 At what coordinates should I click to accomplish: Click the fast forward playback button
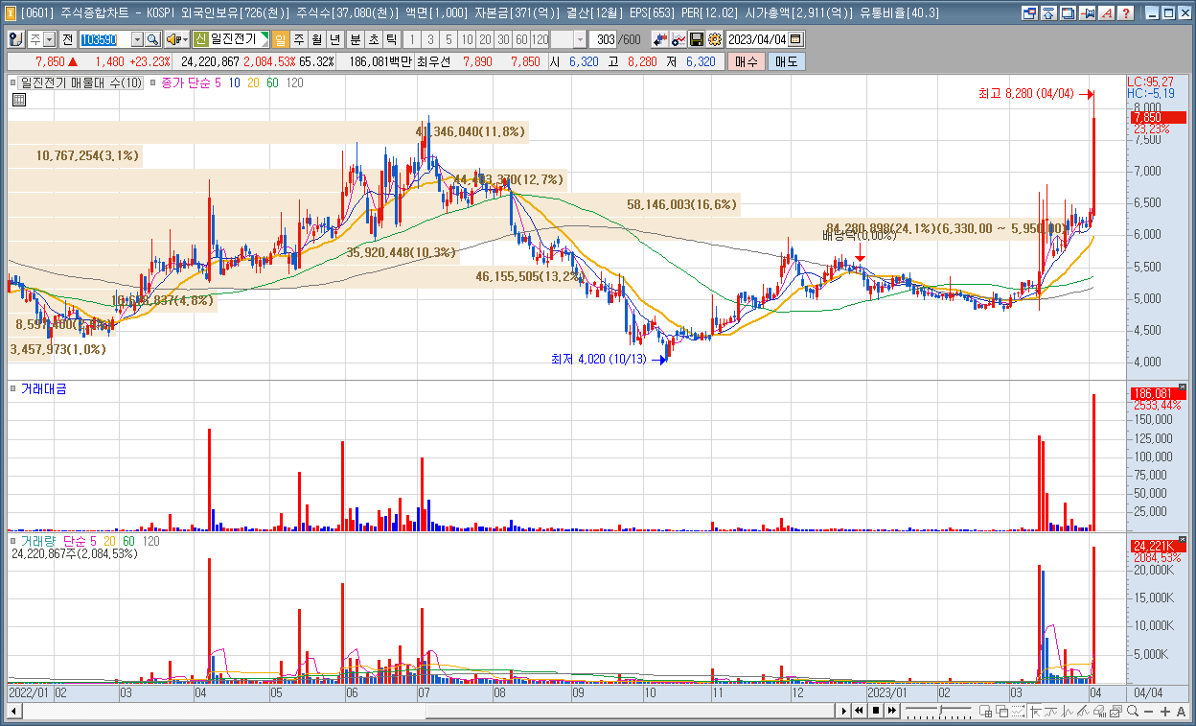click(x=891, y=711)
